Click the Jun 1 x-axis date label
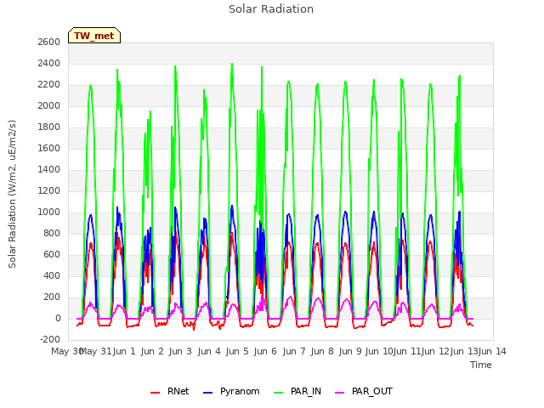Screen dimensions: 544x408 (x=124, y=351)
